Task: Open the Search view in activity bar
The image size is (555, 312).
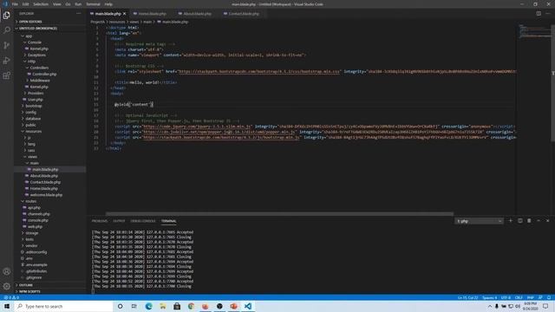Action: 7,30
